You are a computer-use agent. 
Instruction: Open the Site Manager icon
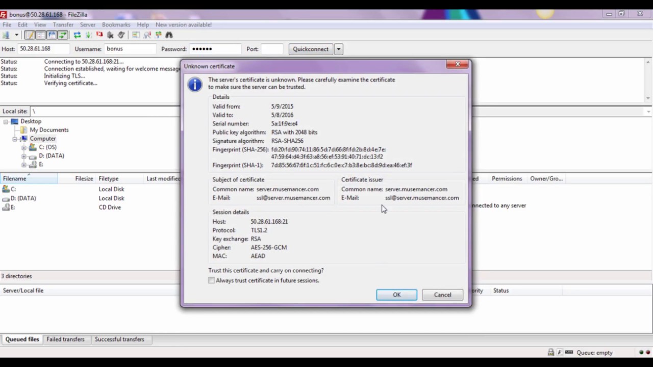(6, 35)
